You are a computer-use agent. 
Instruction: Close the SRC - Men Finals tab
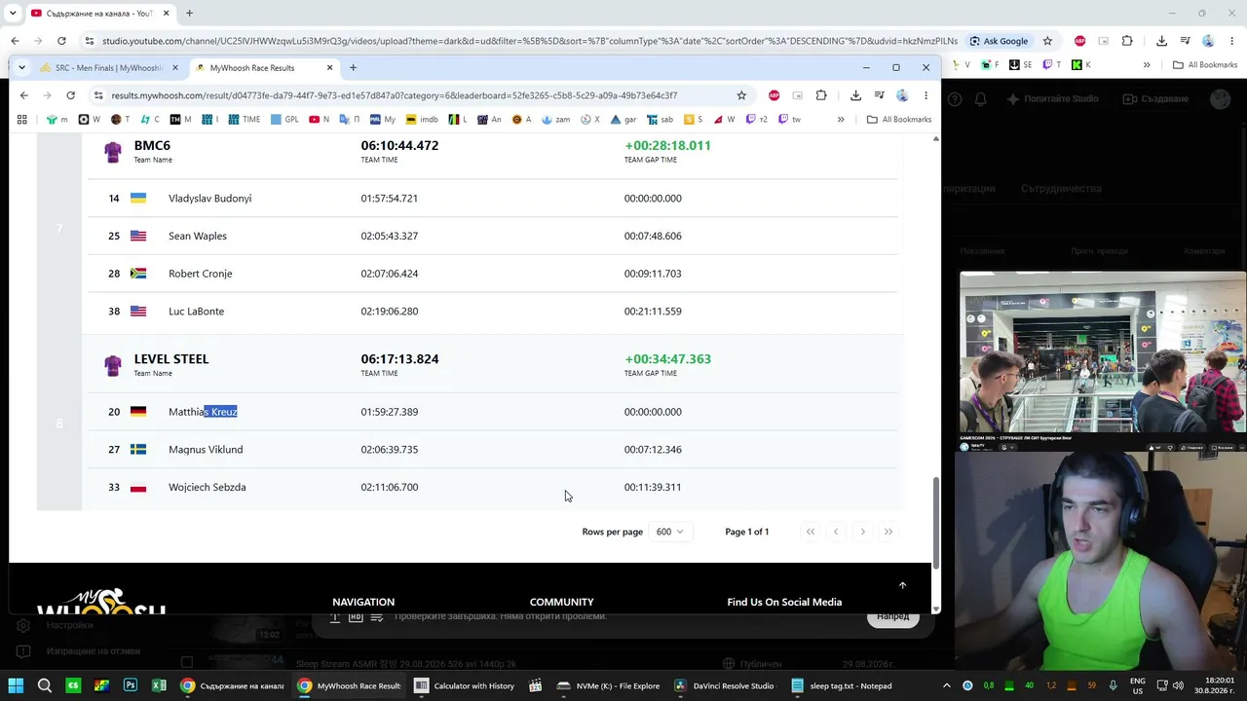175,68
